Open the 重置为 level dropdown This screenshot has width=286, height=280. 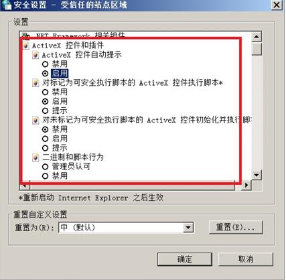click(188, 228)
